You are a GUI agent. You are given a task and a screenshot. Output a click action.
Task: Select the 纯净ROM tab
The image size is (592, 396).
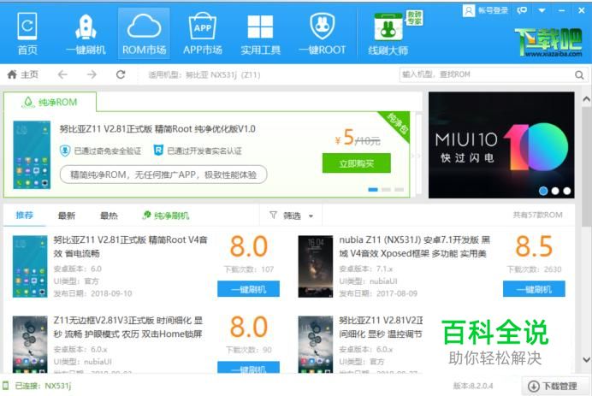(x=50, y=102)
